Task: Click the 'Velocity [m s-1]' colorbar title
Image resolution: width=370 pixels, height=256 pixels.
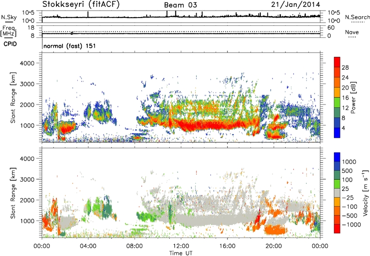Action: pyautogui.click(x=365, y=193)
